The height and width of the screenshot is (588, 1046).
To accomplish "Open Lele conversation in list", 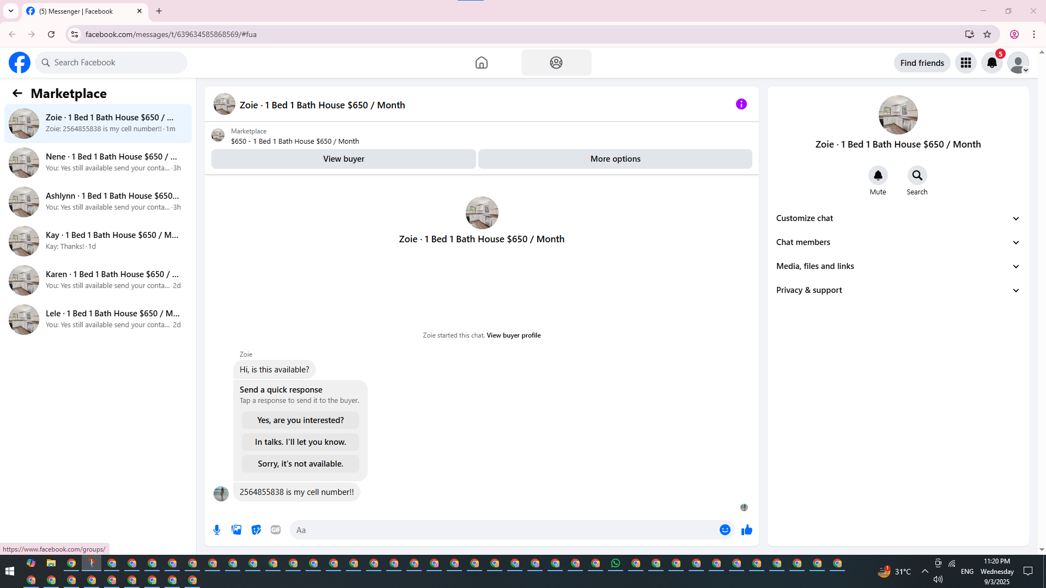I will (x=98, y=320).
